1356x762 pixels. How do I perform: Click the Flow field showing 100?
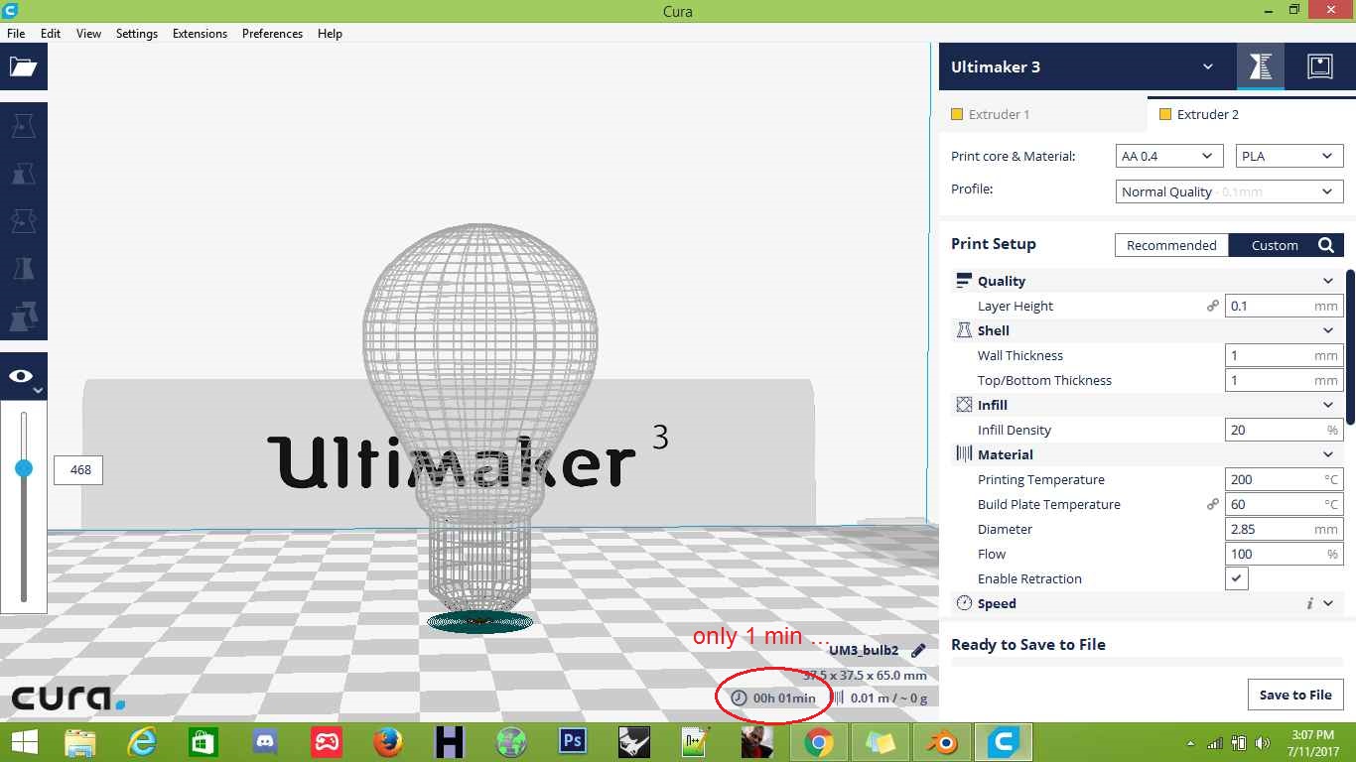tap(1284, 554)
